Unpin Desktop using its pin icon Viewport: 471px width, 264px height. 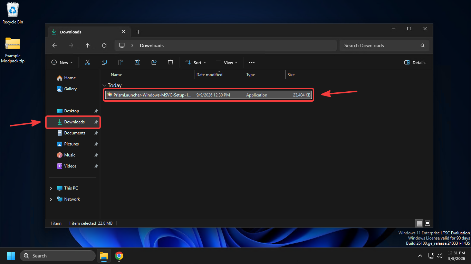pos(96,111)
